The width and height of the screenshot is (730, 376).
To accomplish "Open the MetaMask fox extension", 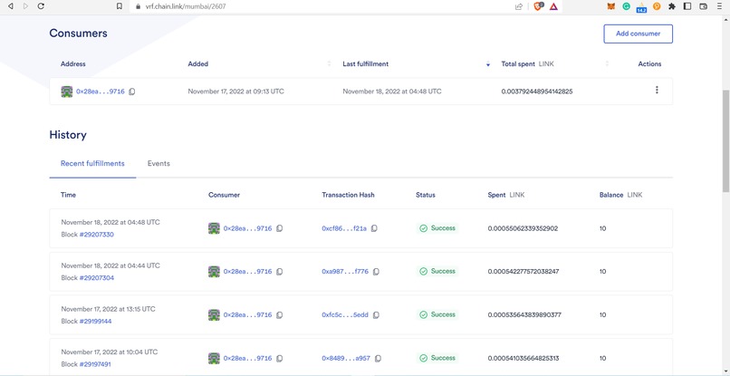I will (x=611, y=6).
